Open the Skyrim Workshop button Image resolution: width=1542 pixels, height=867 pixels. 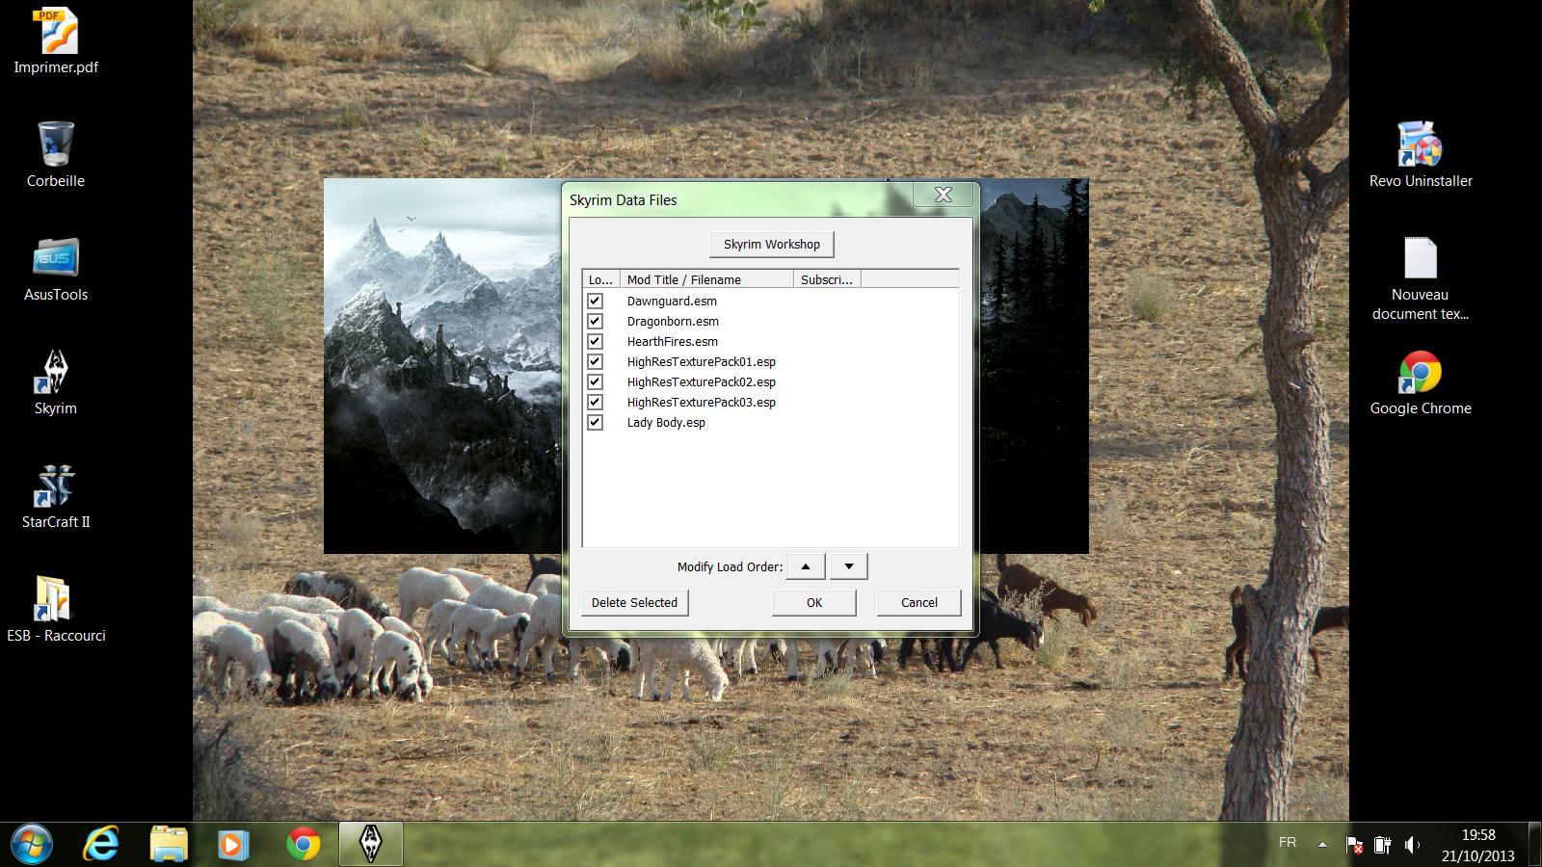[x=772, y=245]
